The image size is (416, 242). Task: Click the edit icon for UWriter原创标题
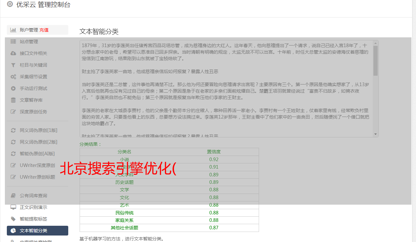(x=13, y=177)
